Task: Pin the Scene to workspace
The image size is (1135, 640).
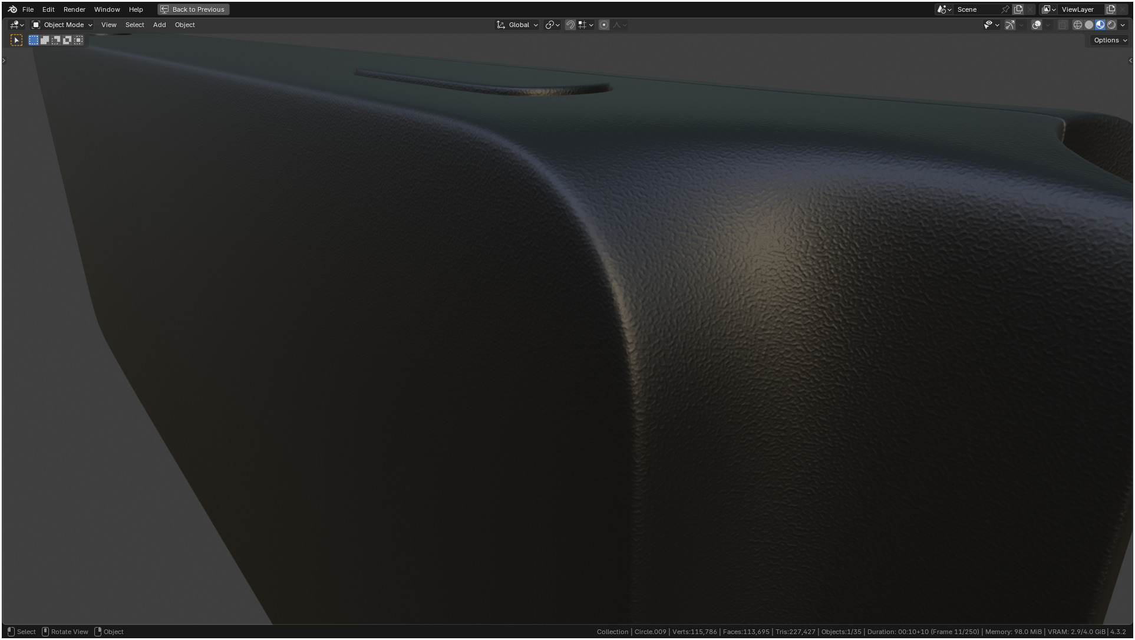Action: tap(1005, 9)
